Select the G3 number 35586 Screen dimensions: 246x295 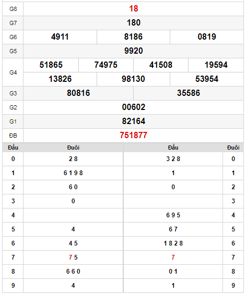[189, 93]
